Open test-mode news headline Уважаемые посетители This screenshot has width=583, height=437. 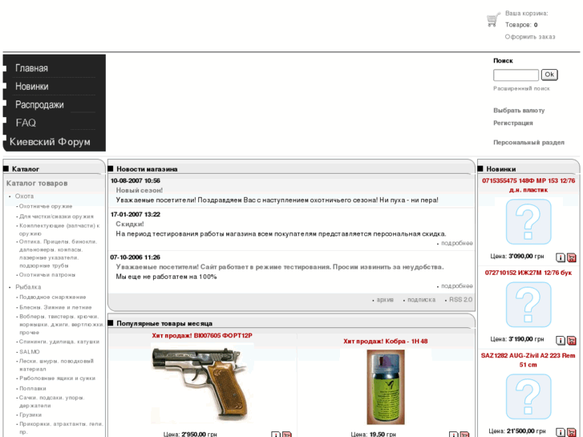click(x=280, y=267)
